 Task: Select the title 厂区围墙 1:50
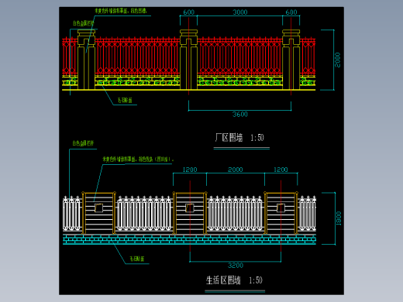[x=239, y=138]
